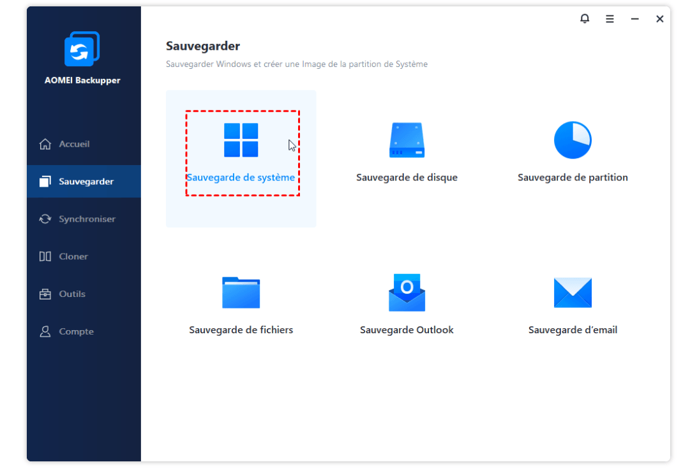Open the hamburger menu icon
697x469 pixels.
(x=610, y=18)
